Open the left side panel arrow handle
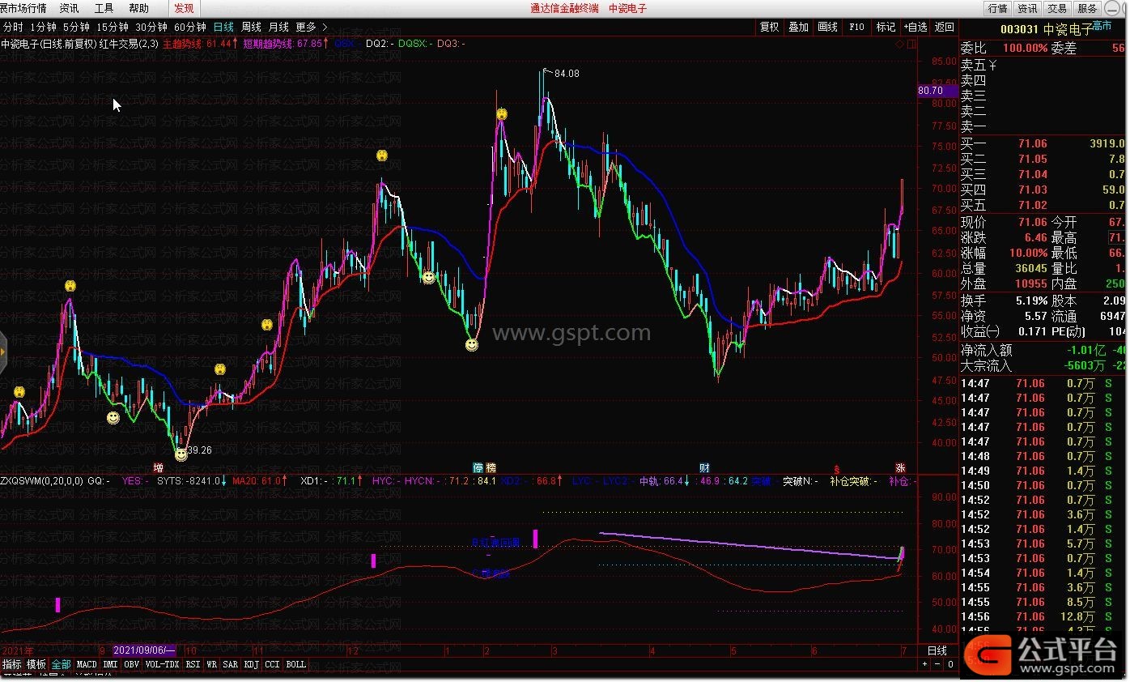This screenshot has height=682, width=1130. (x=3, y=353)
